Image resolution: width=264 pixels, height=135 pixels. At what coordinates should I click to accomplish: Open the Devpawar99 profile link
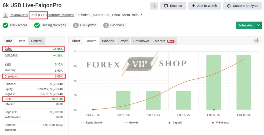[19, 15]
